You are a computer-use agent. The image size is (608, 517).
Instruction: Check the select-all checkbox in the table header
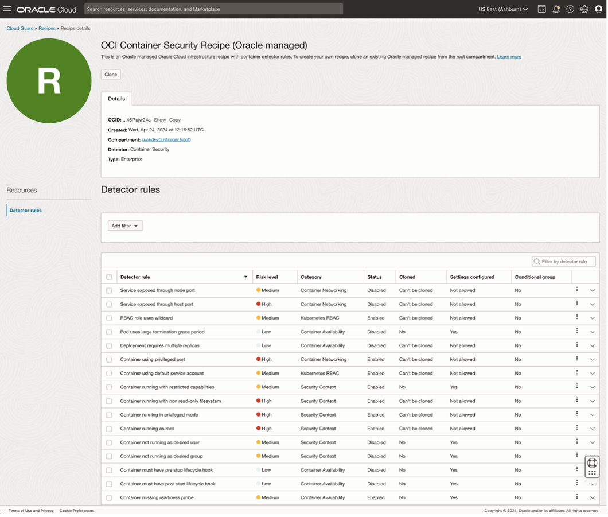pyautogui.click(x=109, y=277)
